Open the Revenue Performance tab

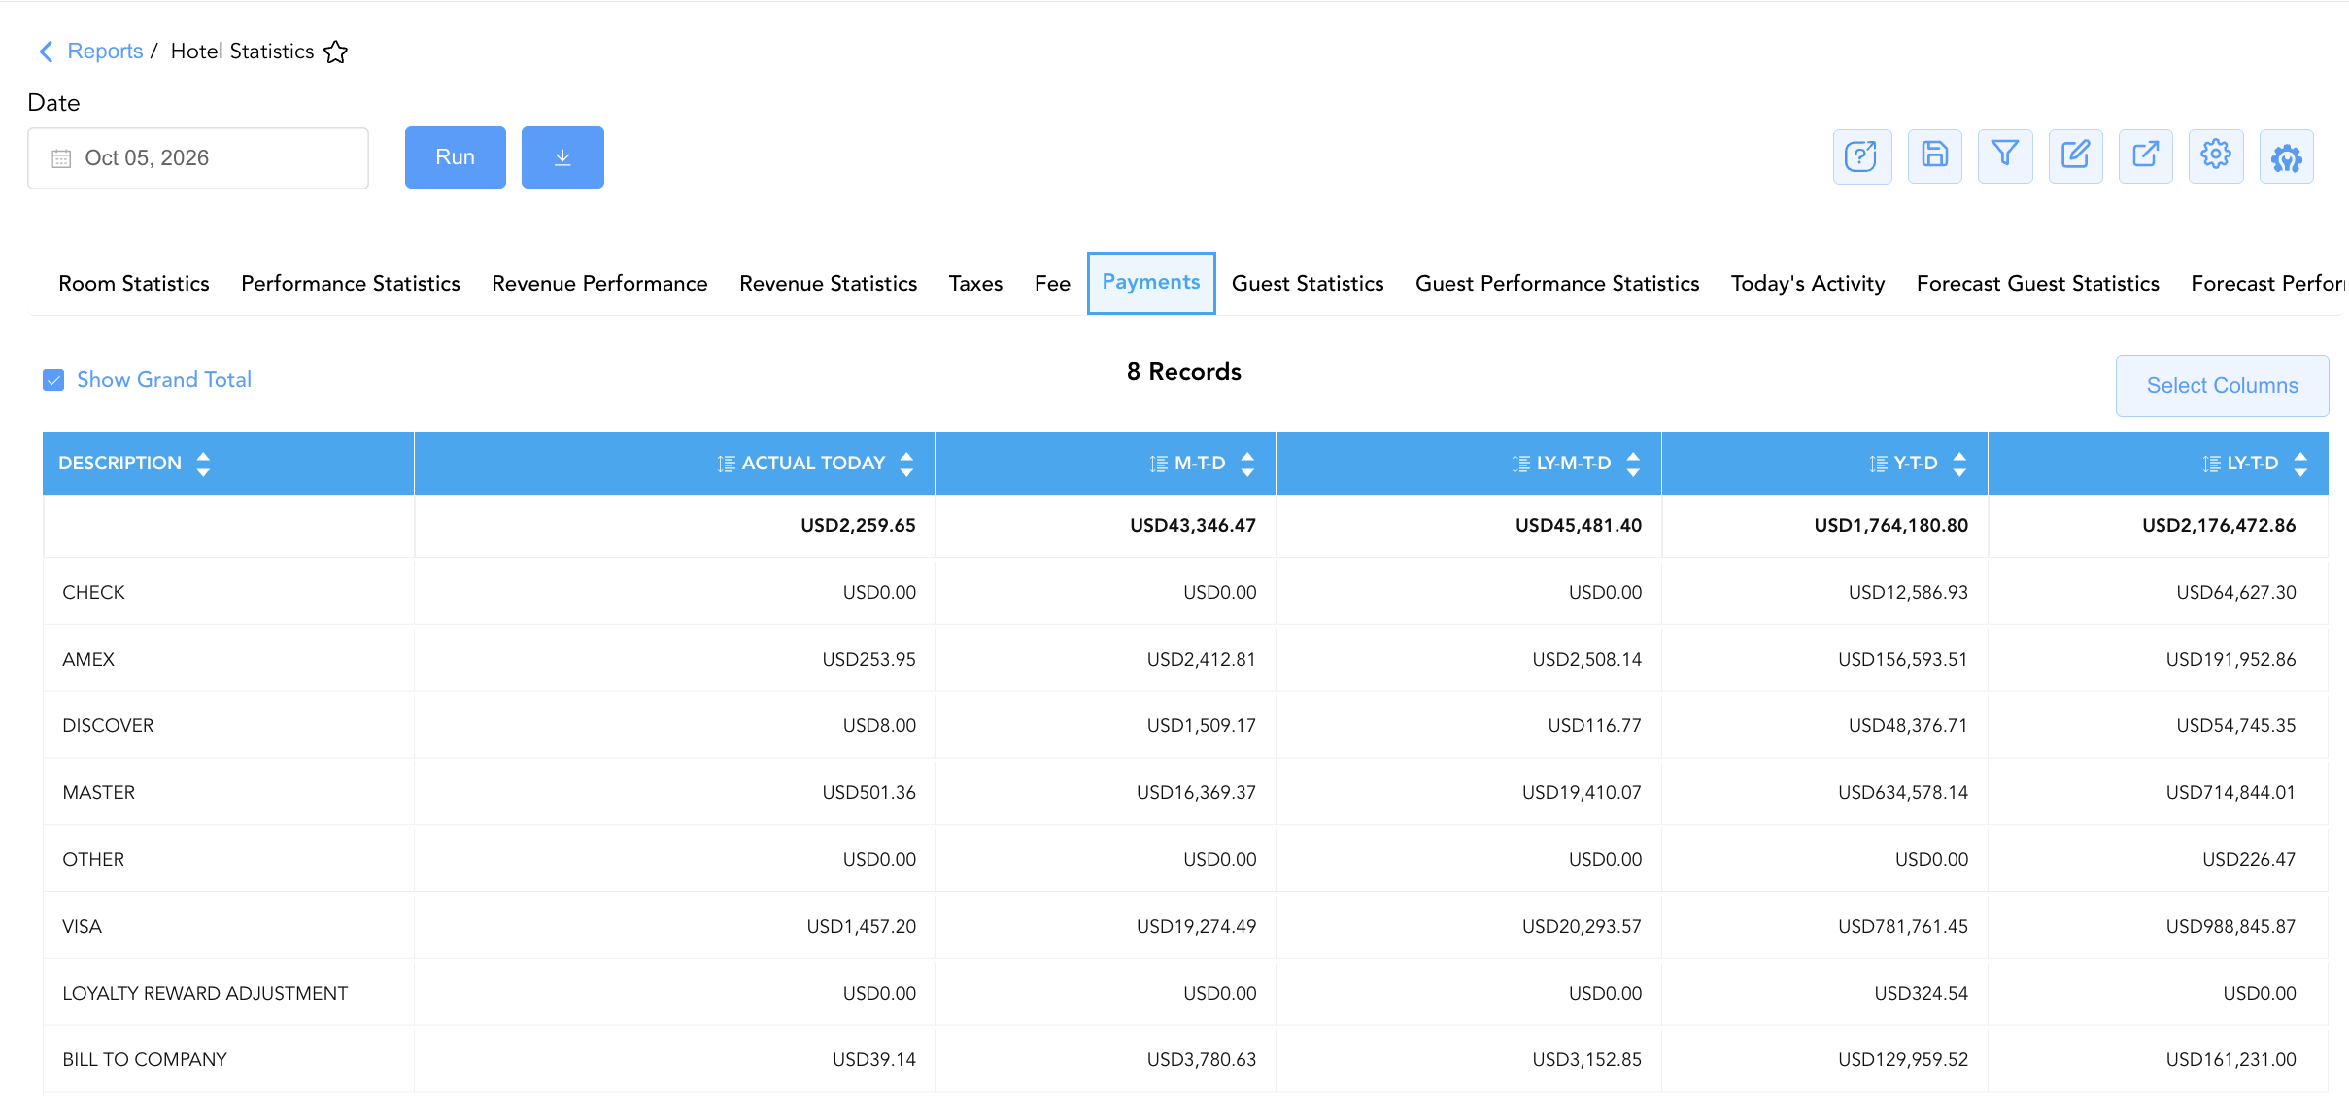pyautogui.click(x=599, y=283)
